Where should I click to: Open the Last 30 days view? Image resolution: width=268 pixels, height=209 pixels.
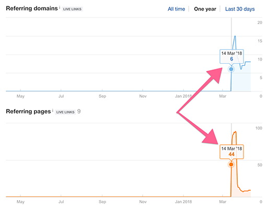(x=240, y=9)
